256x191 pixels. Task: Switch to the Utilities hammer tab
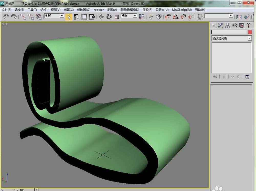pos(248,25)
